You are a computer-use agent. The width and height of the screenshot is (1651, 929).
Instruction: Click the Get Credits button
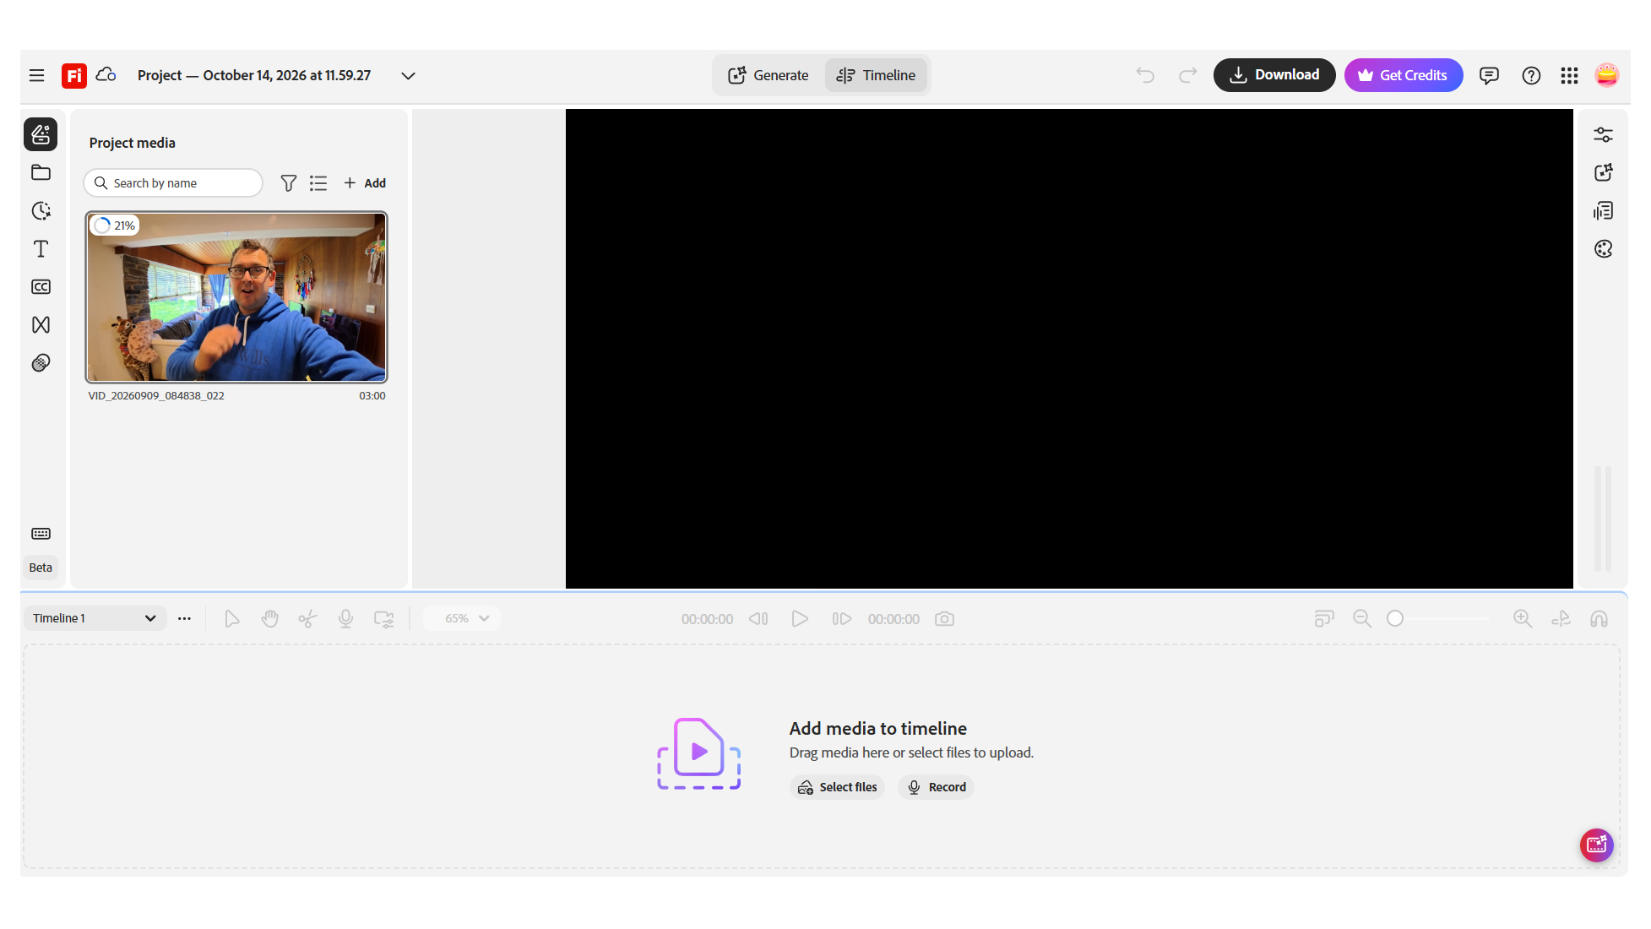coord(1403,75)
